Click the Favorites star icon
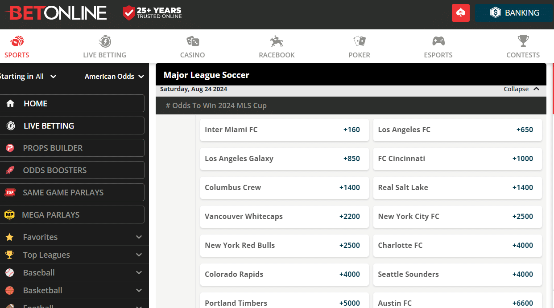 tap(9, 237)
